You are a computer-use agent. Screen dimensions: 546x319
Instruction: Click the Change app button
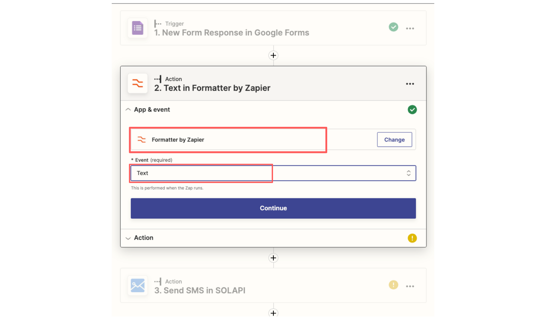point(394,140)
